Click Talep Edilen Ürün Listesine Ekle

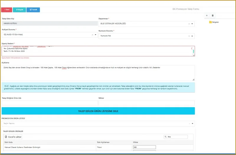click(x=98, y=111)
